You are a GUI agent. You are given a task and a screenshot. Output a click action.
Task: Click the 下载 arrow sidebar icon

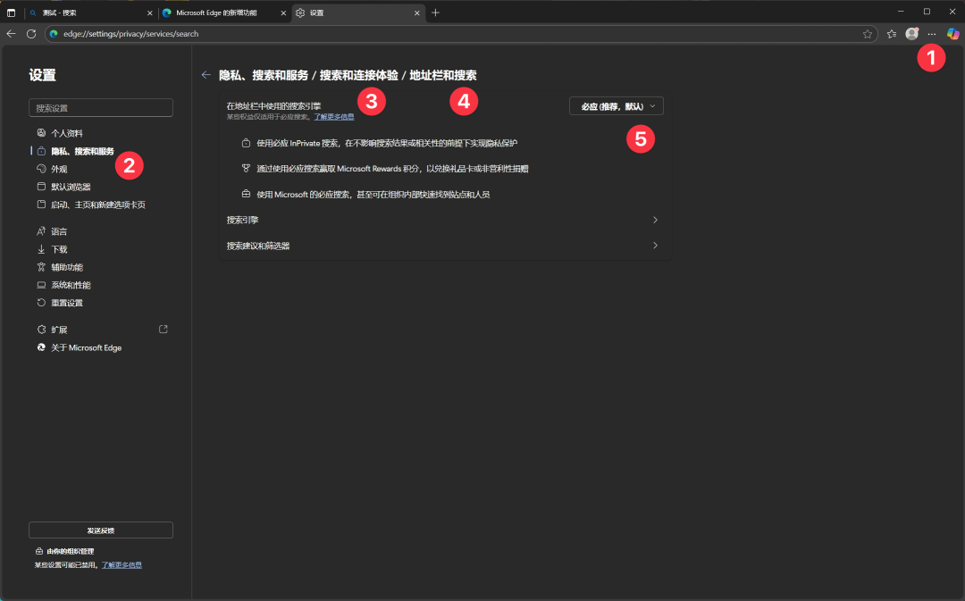pyautogui.click(x=41, y=249)
